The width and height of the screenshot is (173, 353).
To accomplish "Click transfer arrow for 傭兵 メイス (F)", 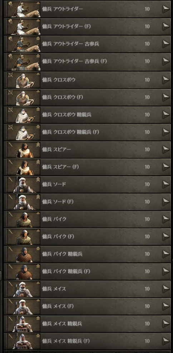I will [166, 306].
